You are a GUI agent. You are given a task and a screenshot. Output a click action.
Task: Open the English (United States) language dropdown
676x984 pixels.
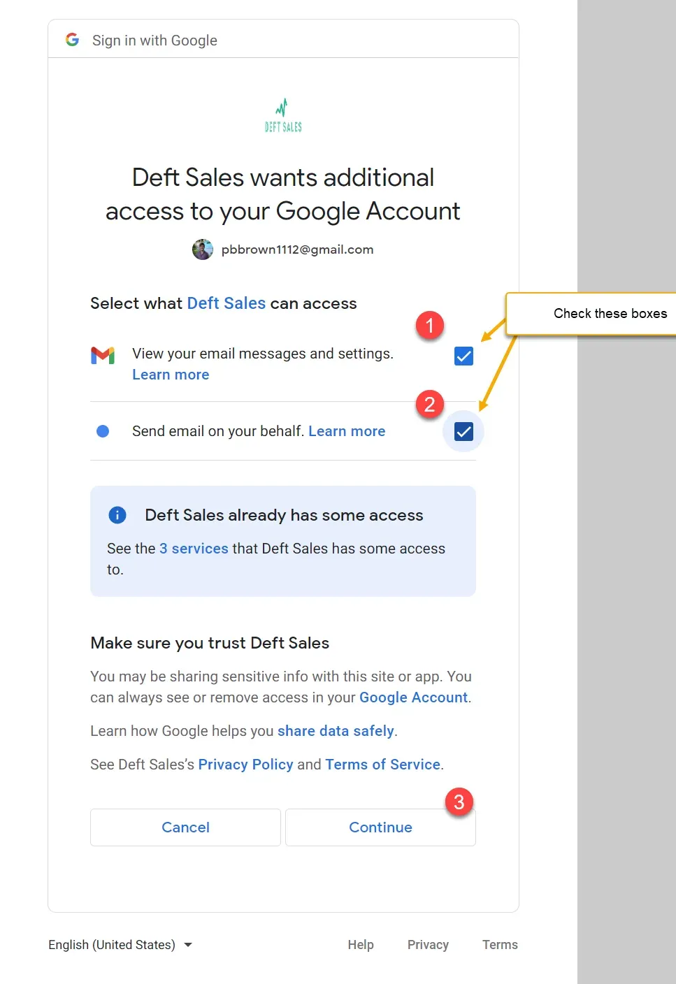click(120, 945)
